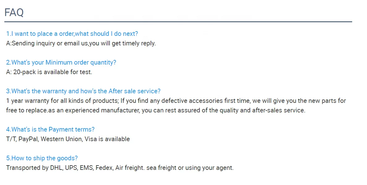Open the Payment terms question

click(50, 129)
